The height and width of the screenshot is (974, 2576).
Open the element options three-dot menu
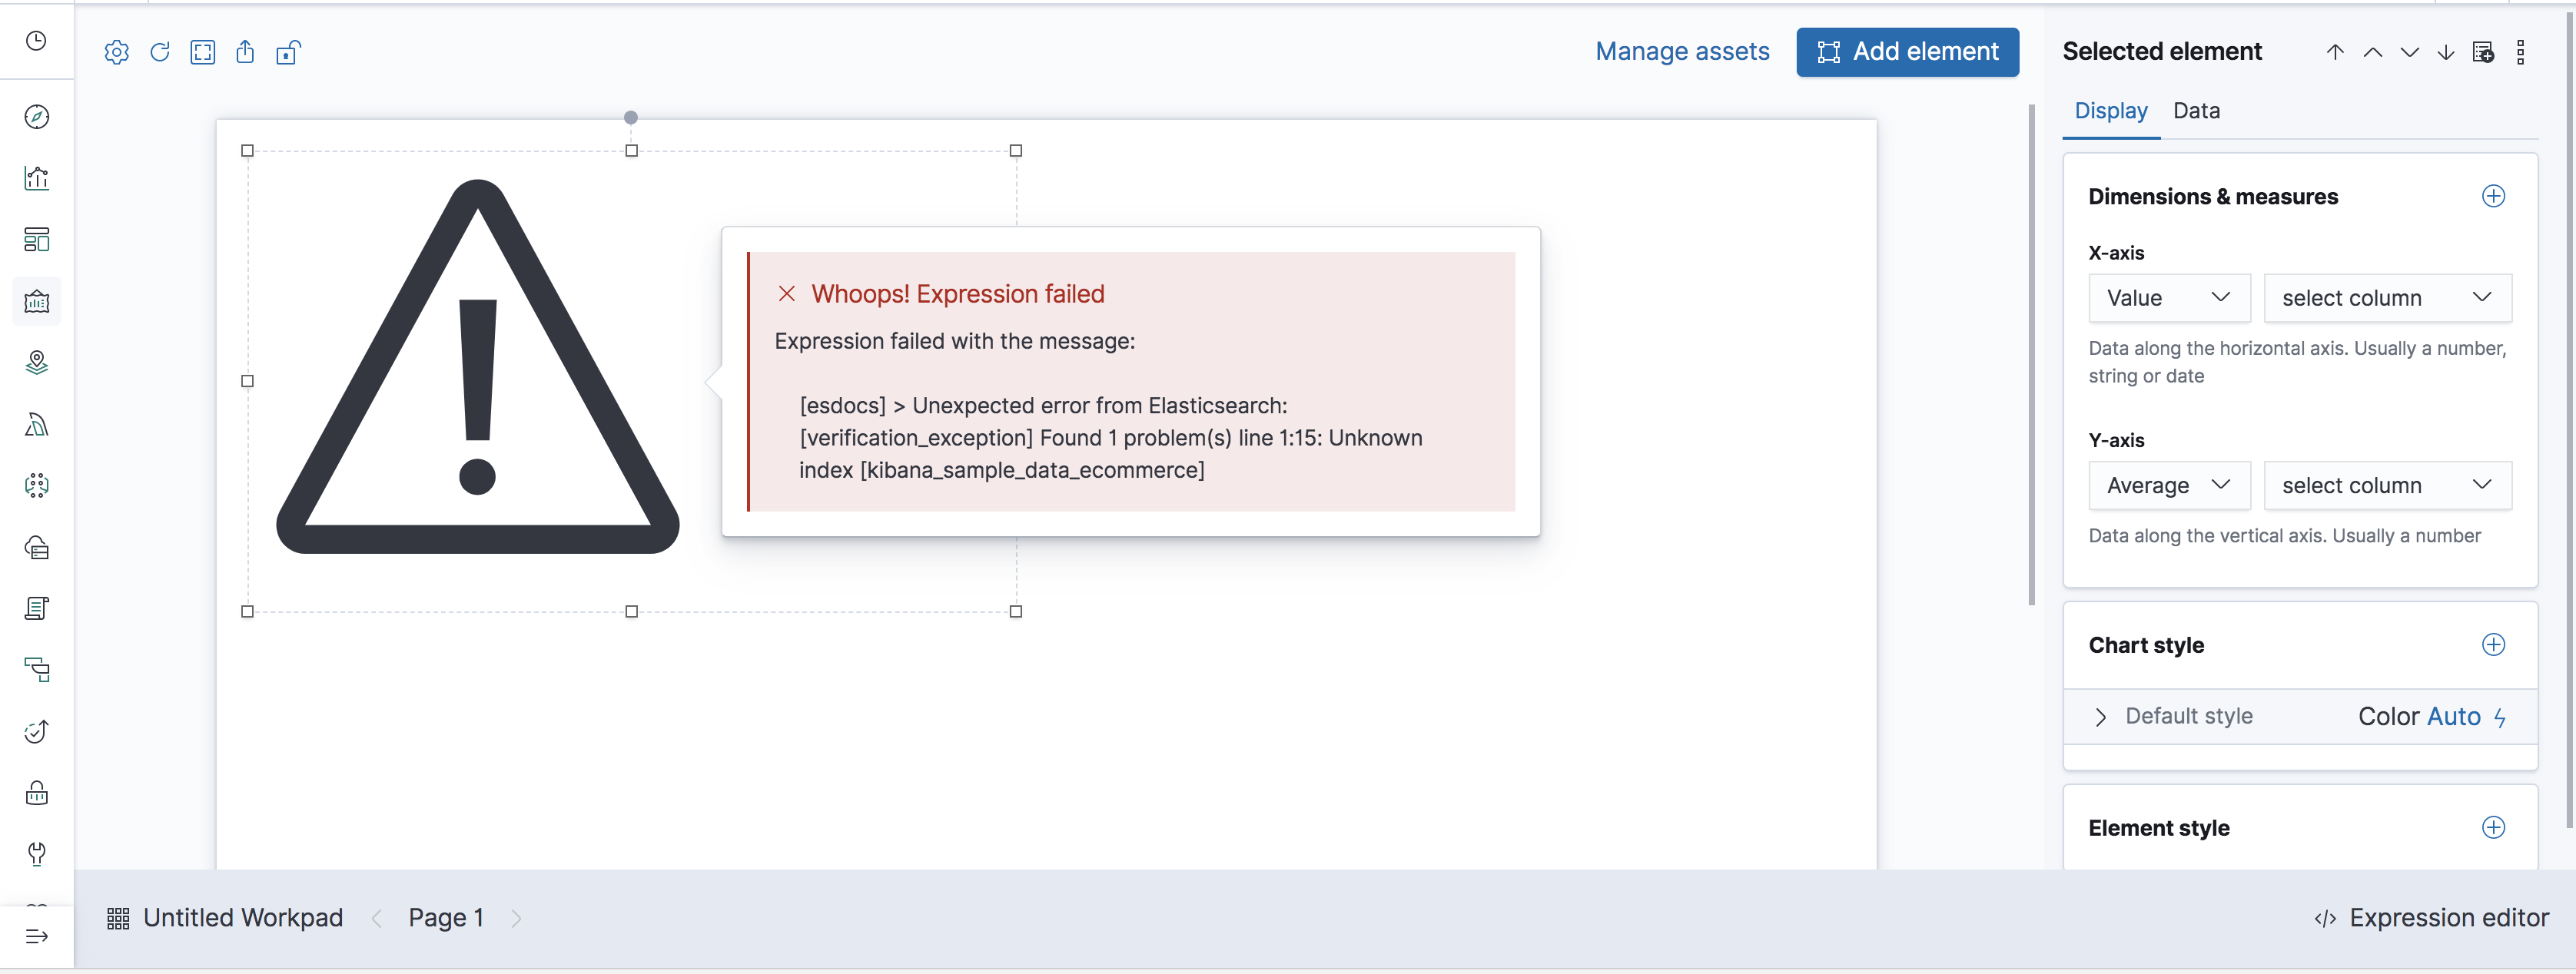[2521, 52]
